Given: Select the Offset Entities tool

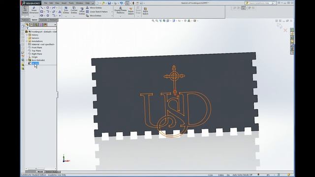Looking at the screenshot, I should click(x=82, y=11).
